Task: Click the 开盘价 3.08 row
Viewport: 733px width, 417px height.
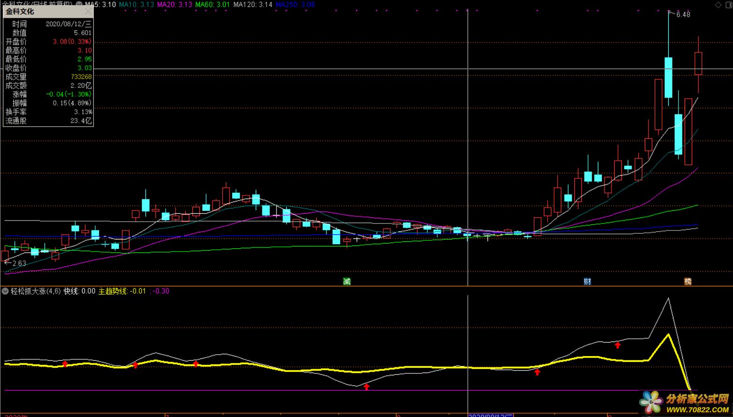Action: [x=48, y=42]
